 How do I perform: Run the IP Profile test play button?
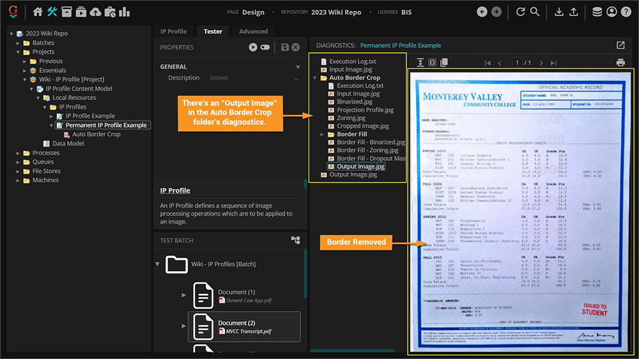253,47
